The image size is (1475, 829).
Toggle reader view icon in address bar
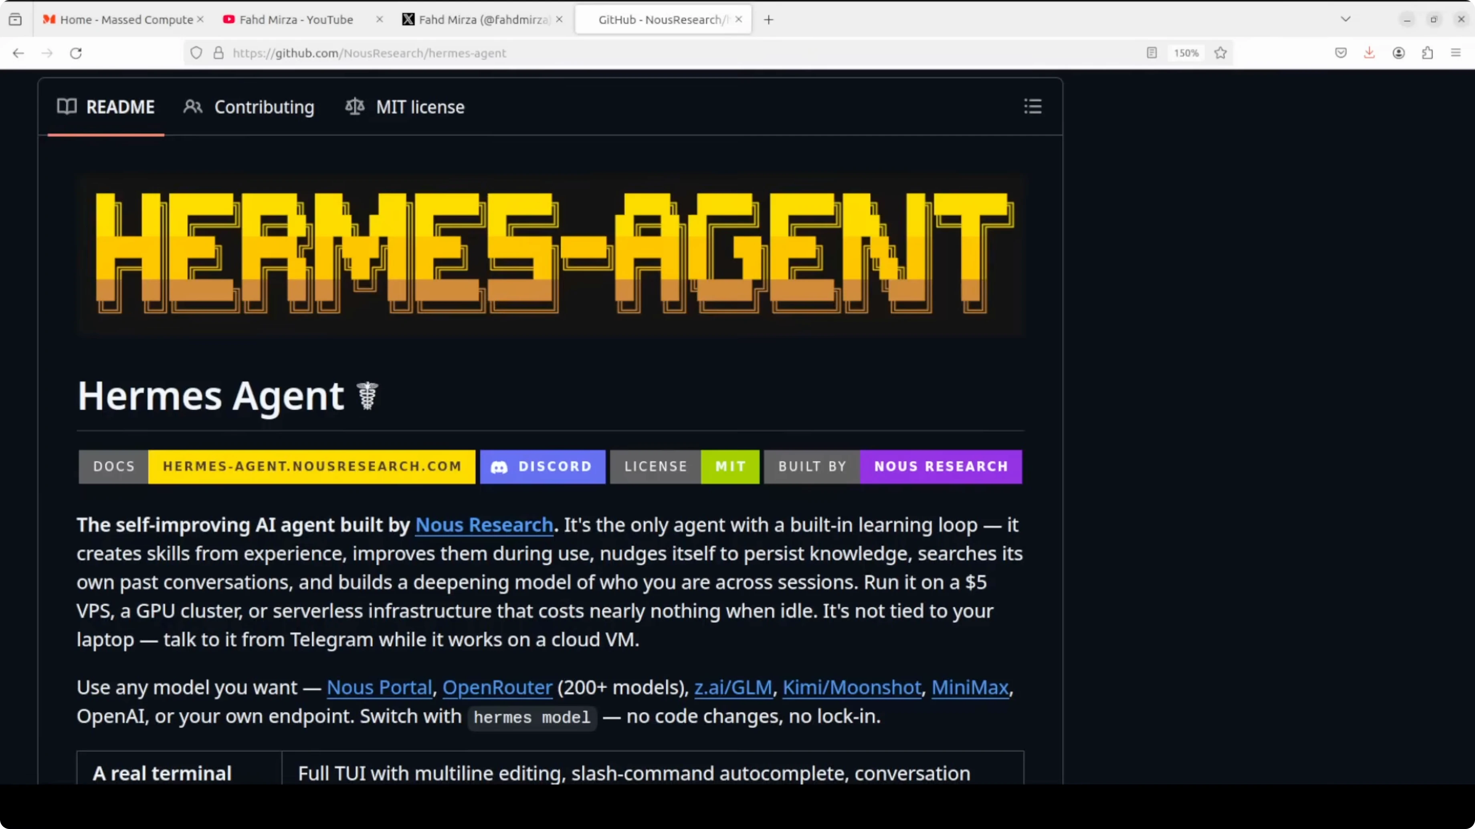point(1152,53)
